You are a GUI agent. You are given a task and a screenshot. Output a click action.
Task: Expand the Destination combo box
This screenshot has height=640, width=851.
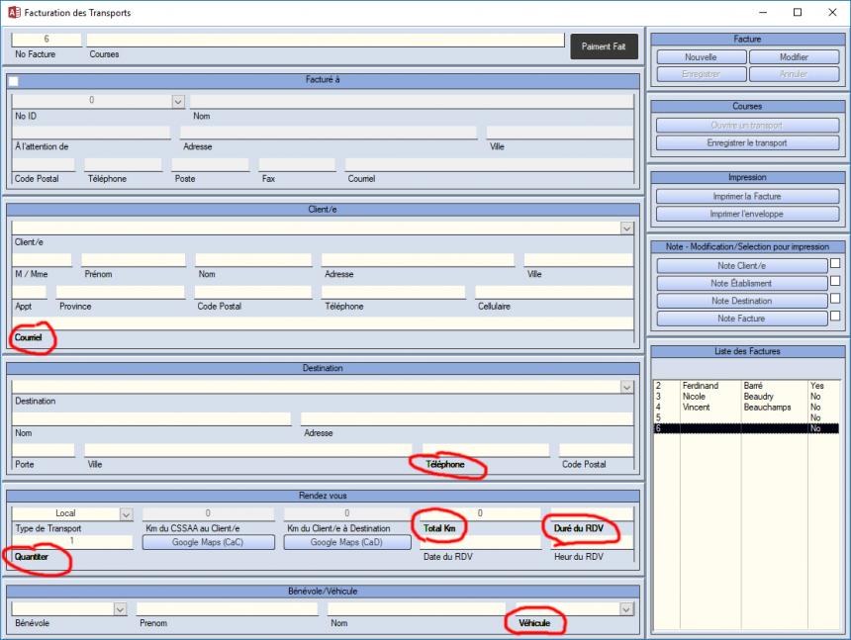coord(626,387)
